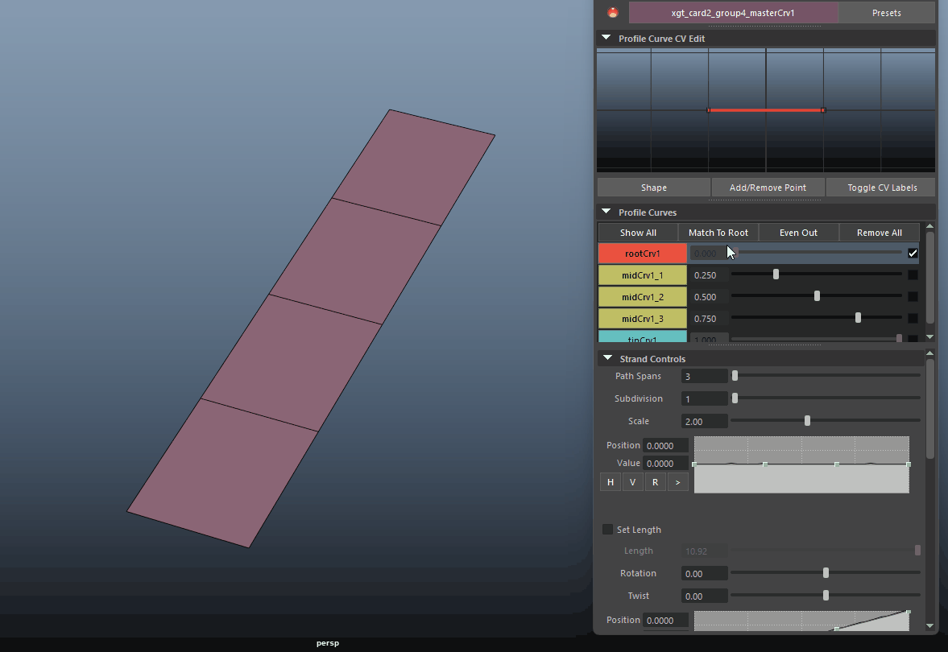948x652 pixels.
Task: Enable the midCrv1_1 checkbox
Action: (913, 275)
